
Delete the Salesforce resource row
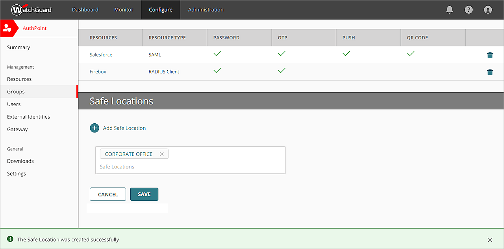click(x=490, y=55)
